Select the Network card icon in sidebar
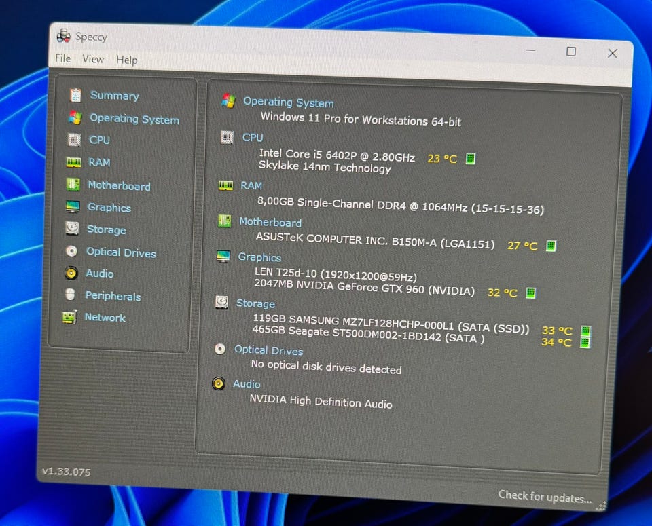Image resolution: width=652 pixels, height=526 pixels. (x=69, y=317)
